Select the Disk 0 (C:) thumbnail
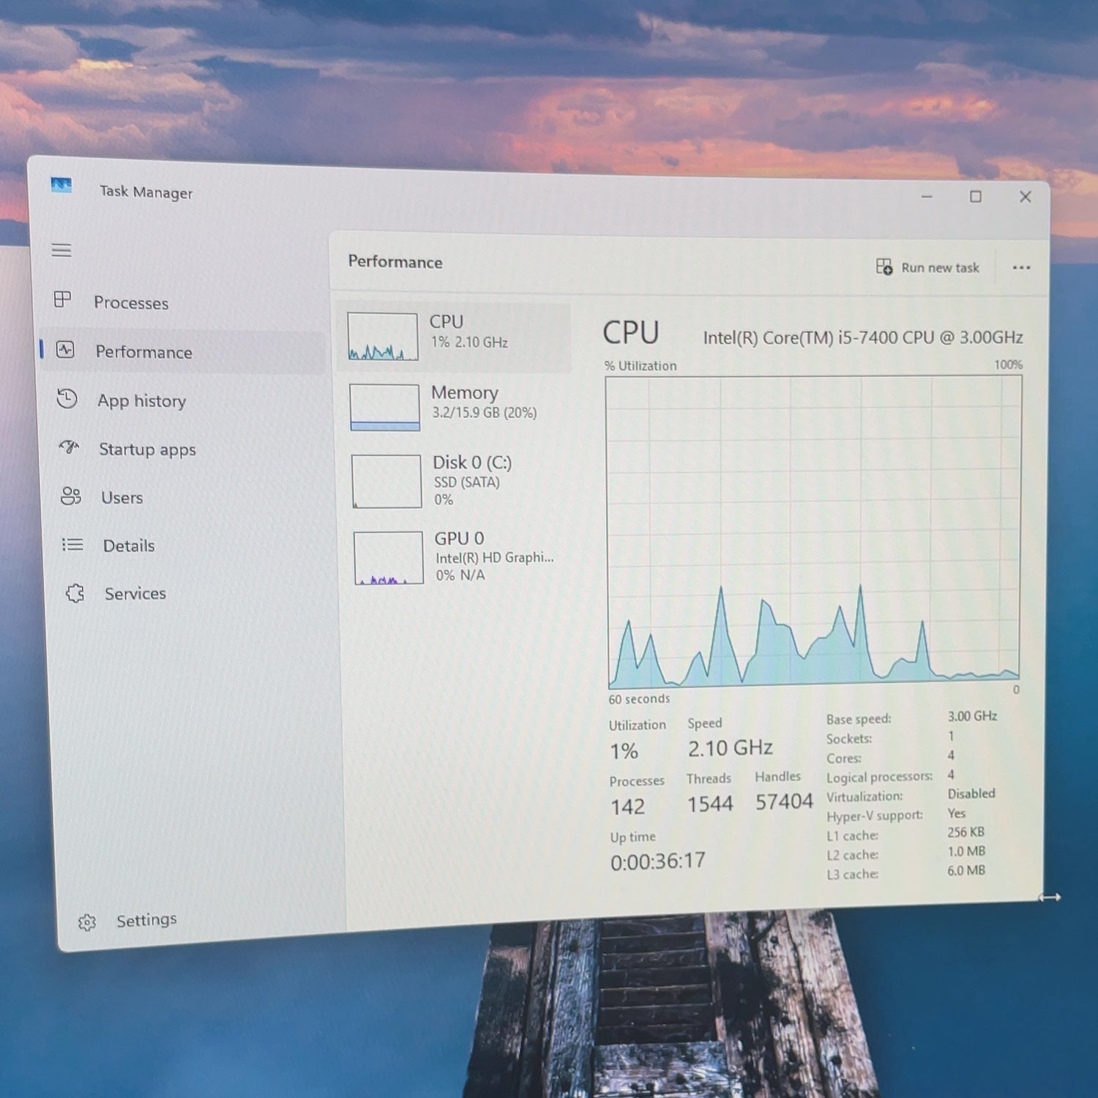 [386, 482]
